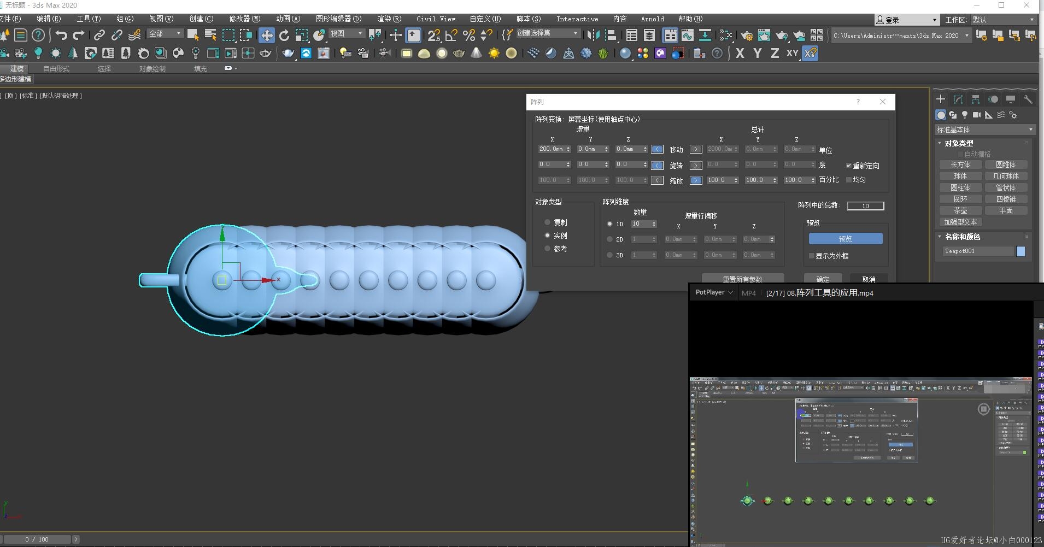
Task: Open the 工作区 默认 dropdown
Action: [1004, 20]
